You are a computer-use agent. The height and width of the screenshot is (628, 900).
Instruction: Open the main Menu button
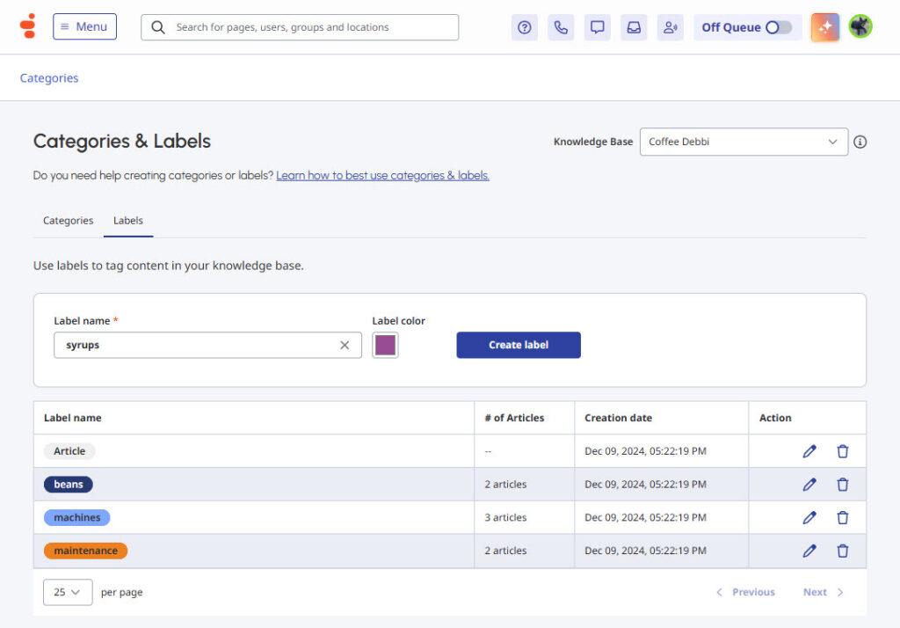(84, 27)
